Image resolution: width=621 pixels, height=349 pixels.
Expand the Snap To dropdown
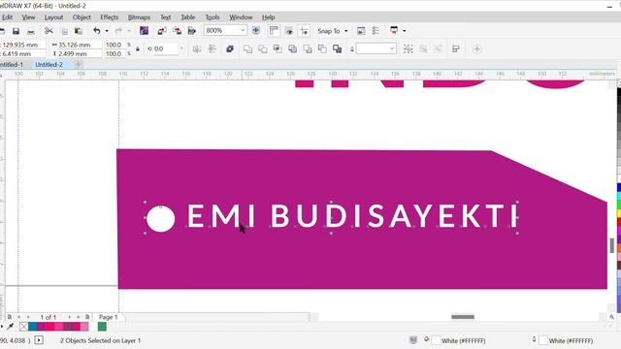click(x=345, y=31)
